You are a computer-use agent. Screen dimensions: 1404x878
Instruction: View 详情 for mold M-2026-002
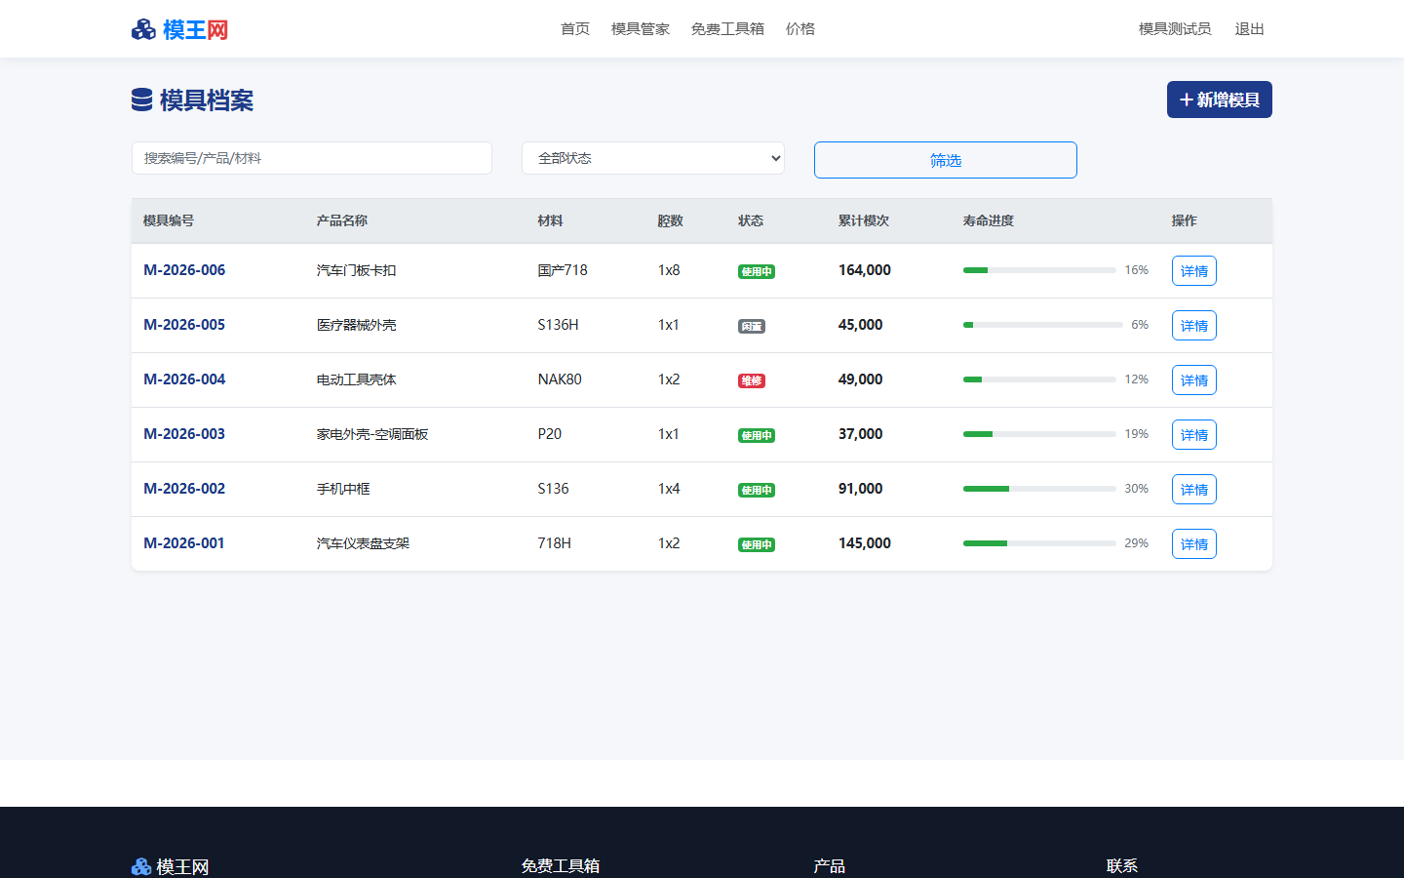(x=1194, y=490)
